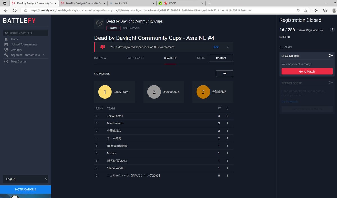Expand the Organize Tournaments chevron
The height and width of the screenshot is (198, 337).
coord(43,55)
